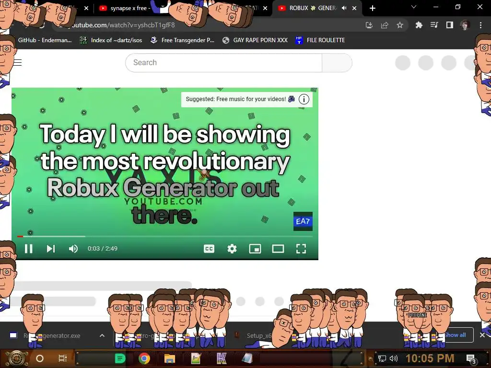491x368 pixels.
Task: Open the purple K app on taskbar
Action: coord(222,358)
